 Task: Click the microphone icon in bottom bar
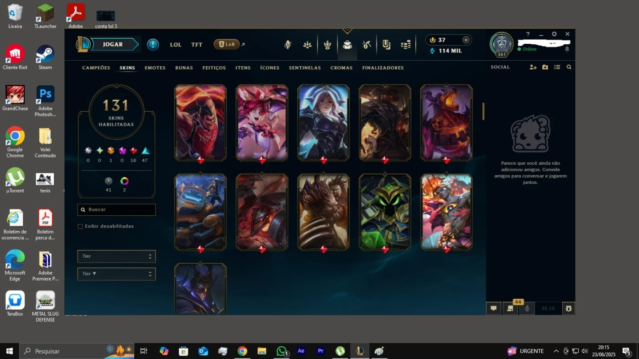click(527, 308)
